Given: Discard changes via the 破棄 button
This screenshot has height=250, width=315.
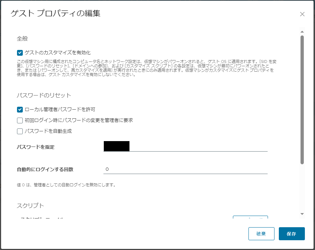Looking at the screenshot, I should 261,234.
